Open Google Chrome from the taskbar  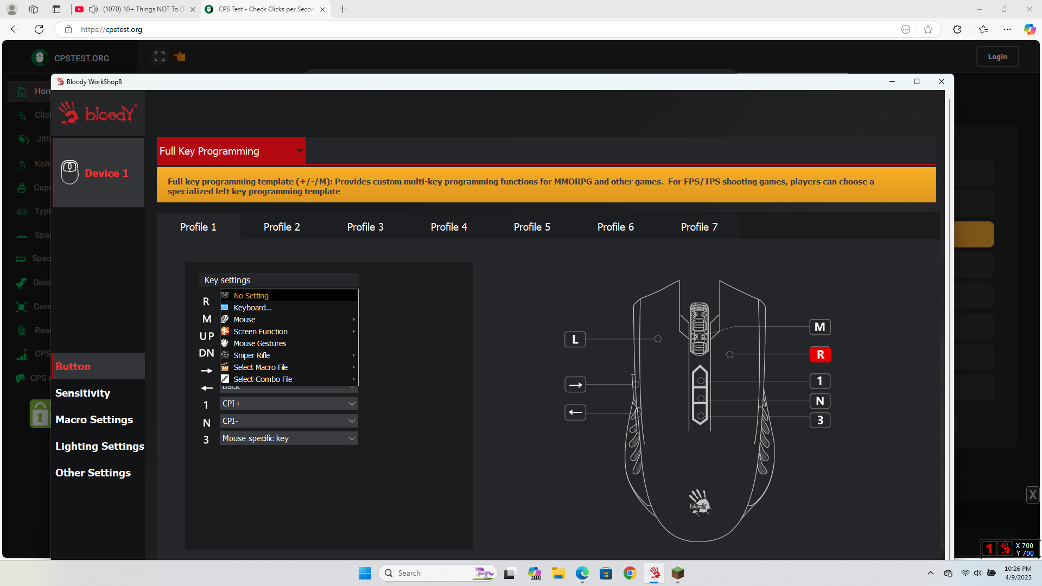(630, 573)
